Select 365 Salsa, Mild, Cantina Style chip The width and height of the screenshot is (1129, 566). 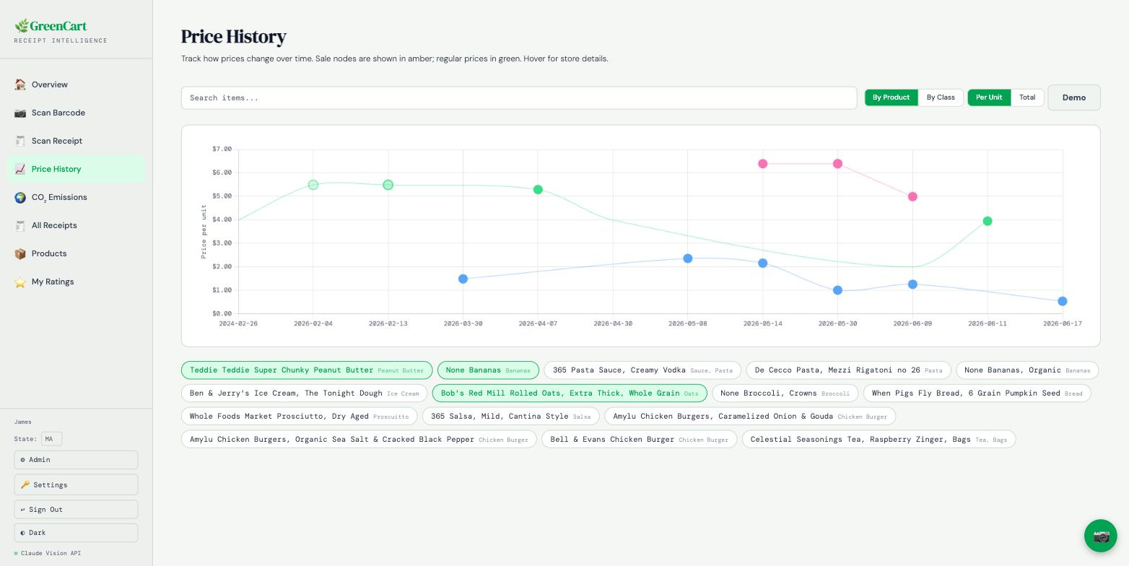click(510, 417)
